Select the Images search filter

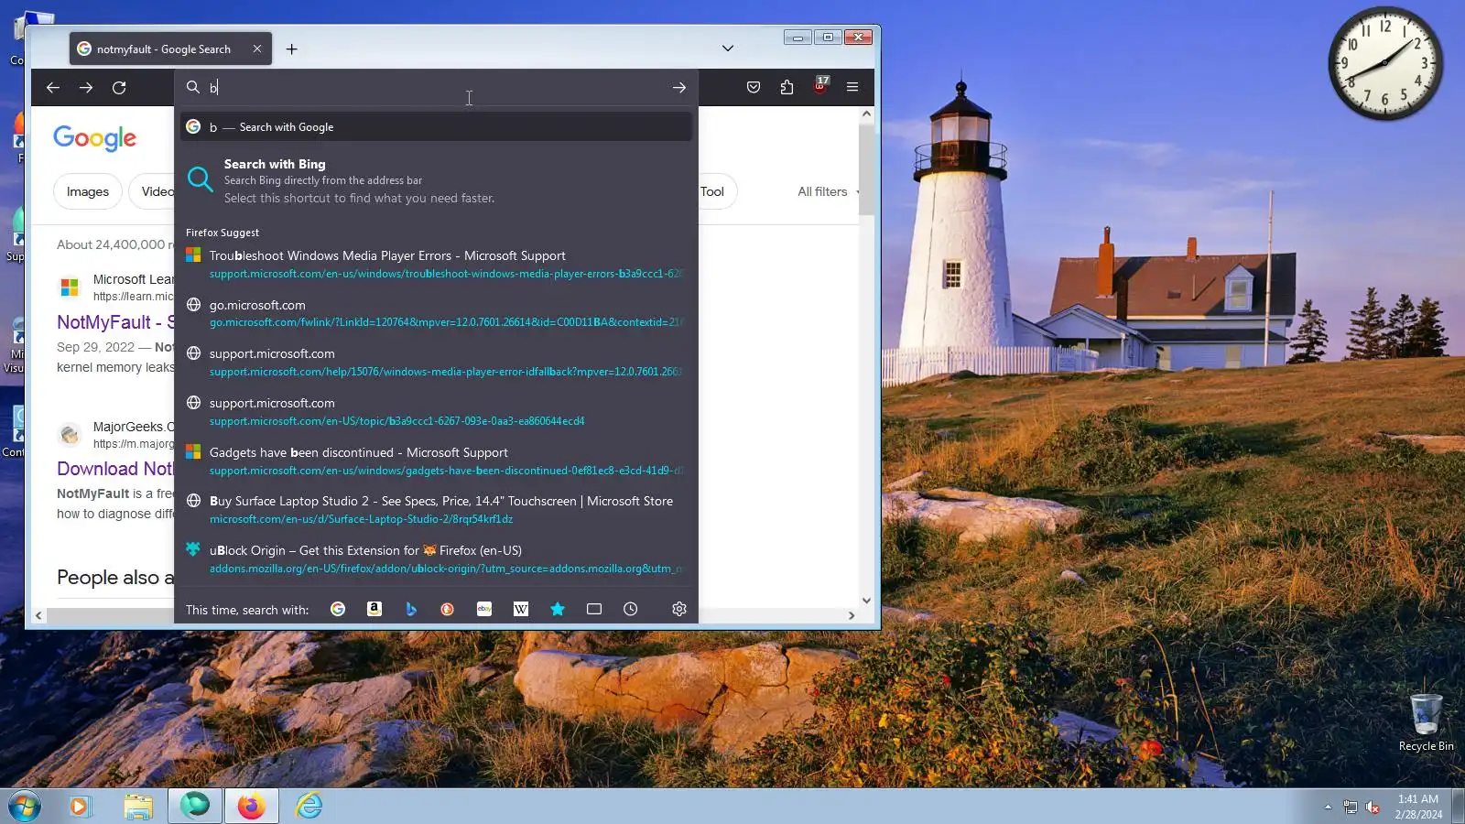tap(88, 192)
